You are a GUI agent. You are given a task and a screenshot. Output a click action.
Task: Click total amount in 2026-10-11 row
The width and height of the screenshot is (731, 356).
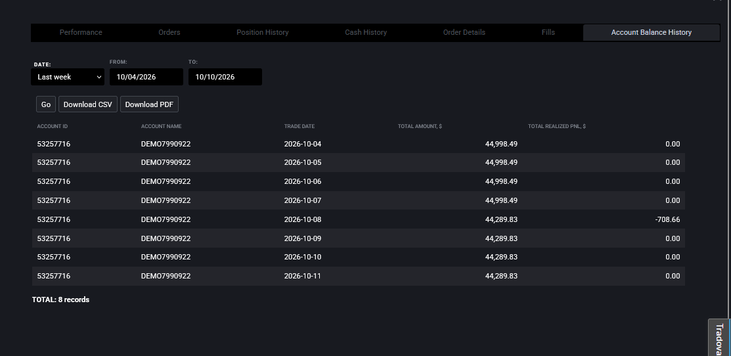501,276
